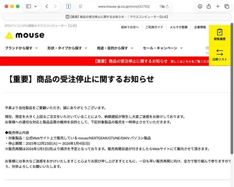Click the page's vertical scrollbar
234x187 pixels.
click(x=232, y=89)
